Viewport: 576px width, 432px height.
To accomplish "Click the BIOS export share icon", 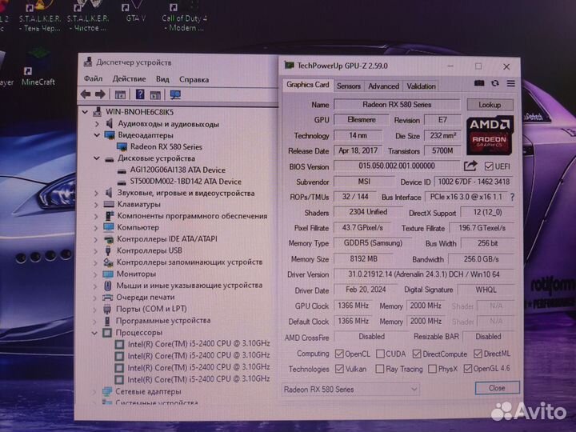I will (x=470, y=166).
